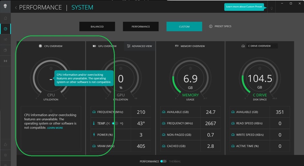Open the settings gear in sidebar
This screenshot has width=304, height=166.
5,155
